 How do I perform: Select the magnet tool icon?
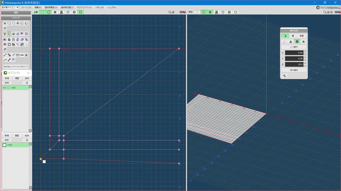point(13,39)
